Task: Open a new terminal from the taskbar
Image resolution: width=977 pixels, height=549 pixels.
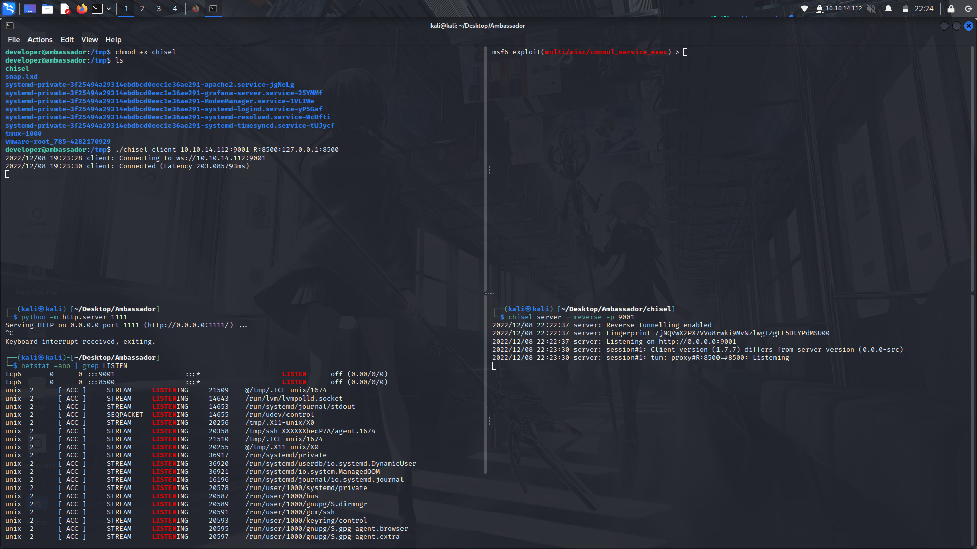Action: (96, 8)
